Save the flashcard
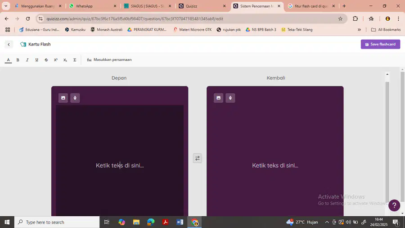 point(380,44)
